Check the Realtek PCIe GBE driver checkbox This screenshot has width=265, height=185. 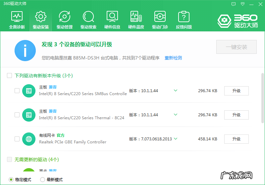pos(17,139)
